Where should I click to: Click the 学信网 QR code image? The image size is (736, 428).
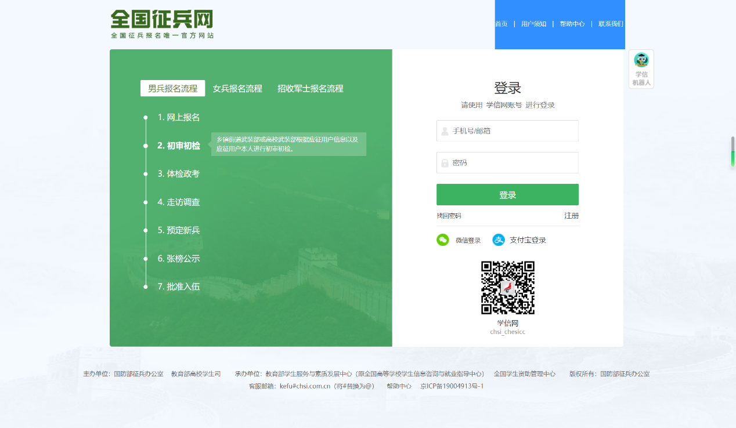[507, 288]
